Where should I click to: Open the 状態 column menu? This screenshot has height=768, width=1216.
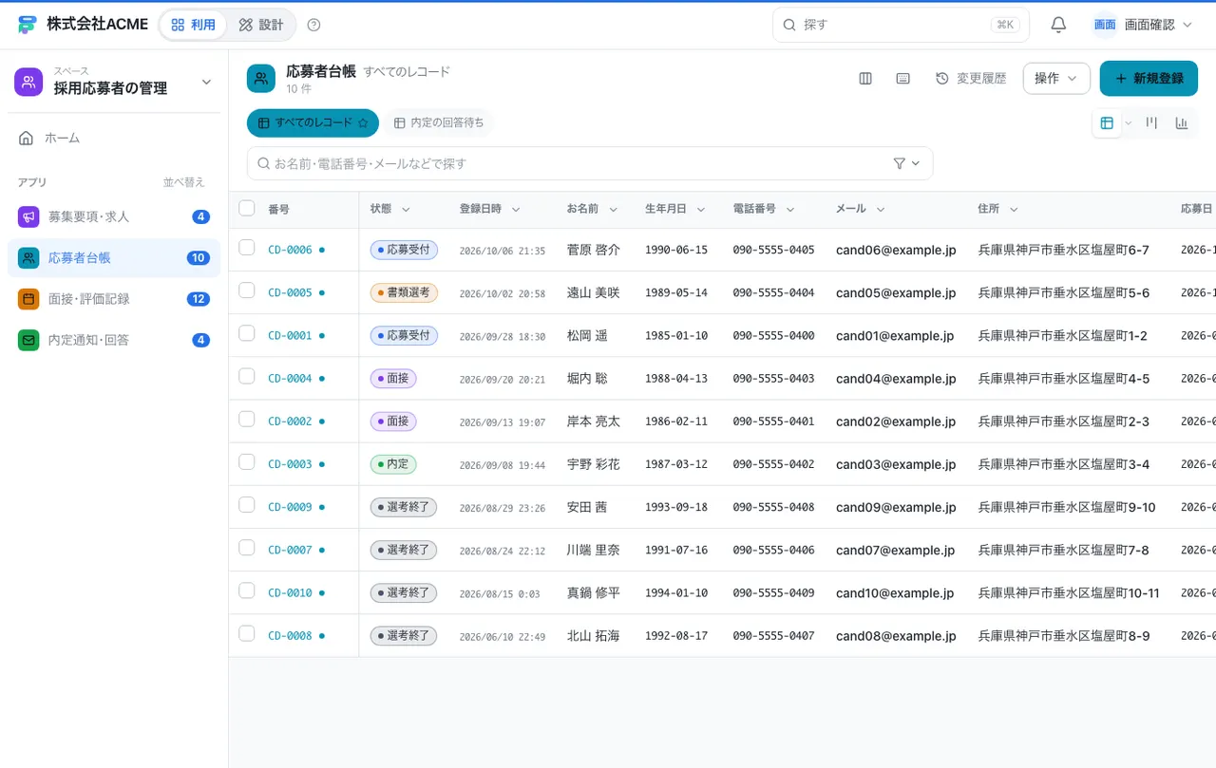click(x=406, y=209)
